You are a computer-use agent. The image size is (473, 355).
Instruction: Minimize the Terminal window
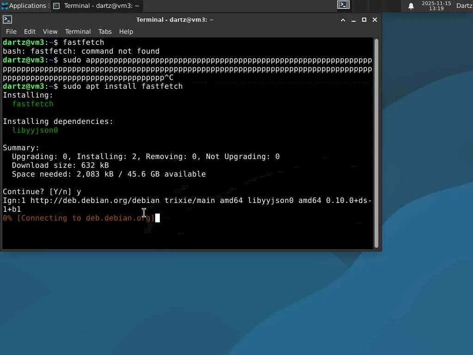[x=353, y=20]
